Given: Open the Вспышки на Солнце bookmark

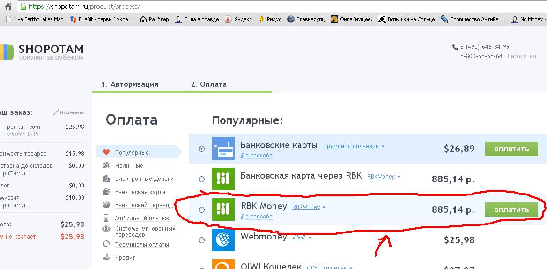Looking at the screenshot, I should click(407, 19).
